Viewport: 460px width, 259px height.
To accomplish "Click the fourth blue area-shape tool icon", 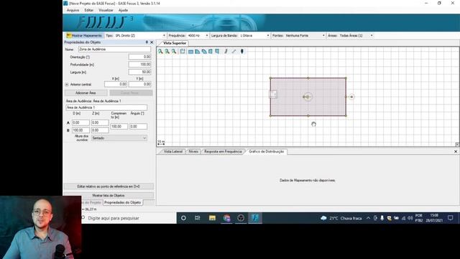I will tap(211, 51).
